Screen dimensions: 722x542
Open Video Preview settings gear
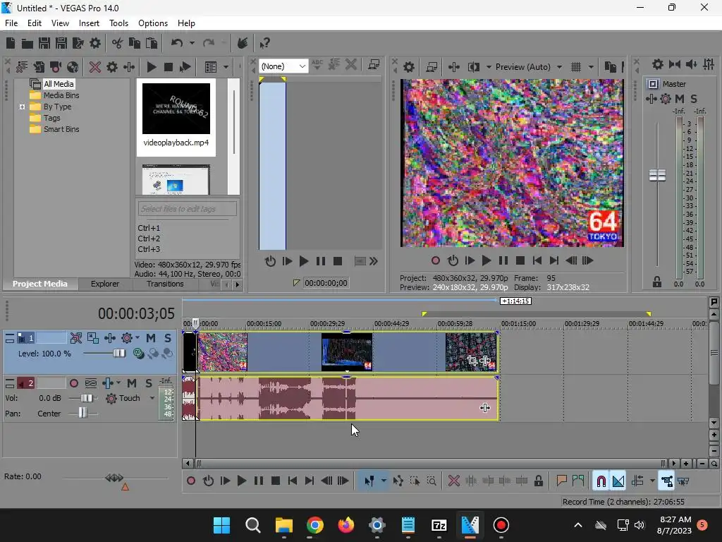tap(409, 67)
